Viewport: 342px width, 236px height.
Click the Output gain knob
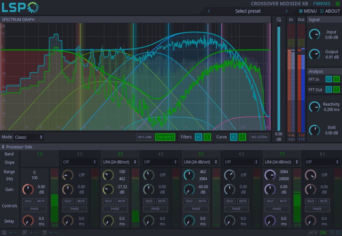314,54
